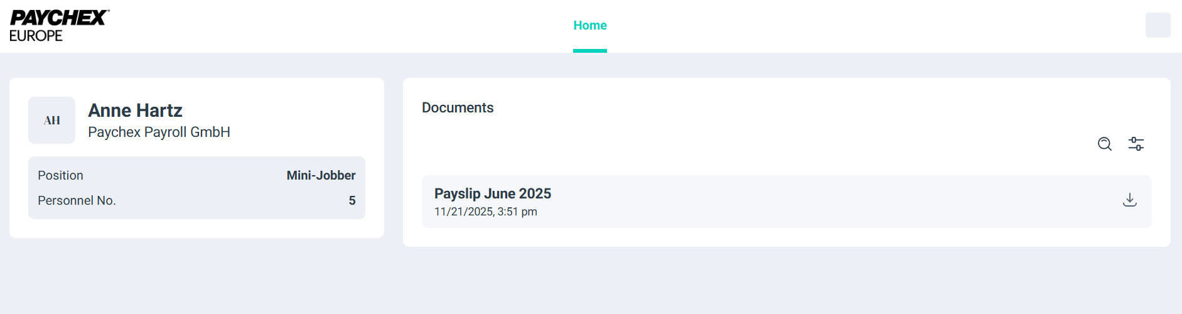Click the teal underline beneath Home
Viewport: 1182px width, 314px height.
590,51
